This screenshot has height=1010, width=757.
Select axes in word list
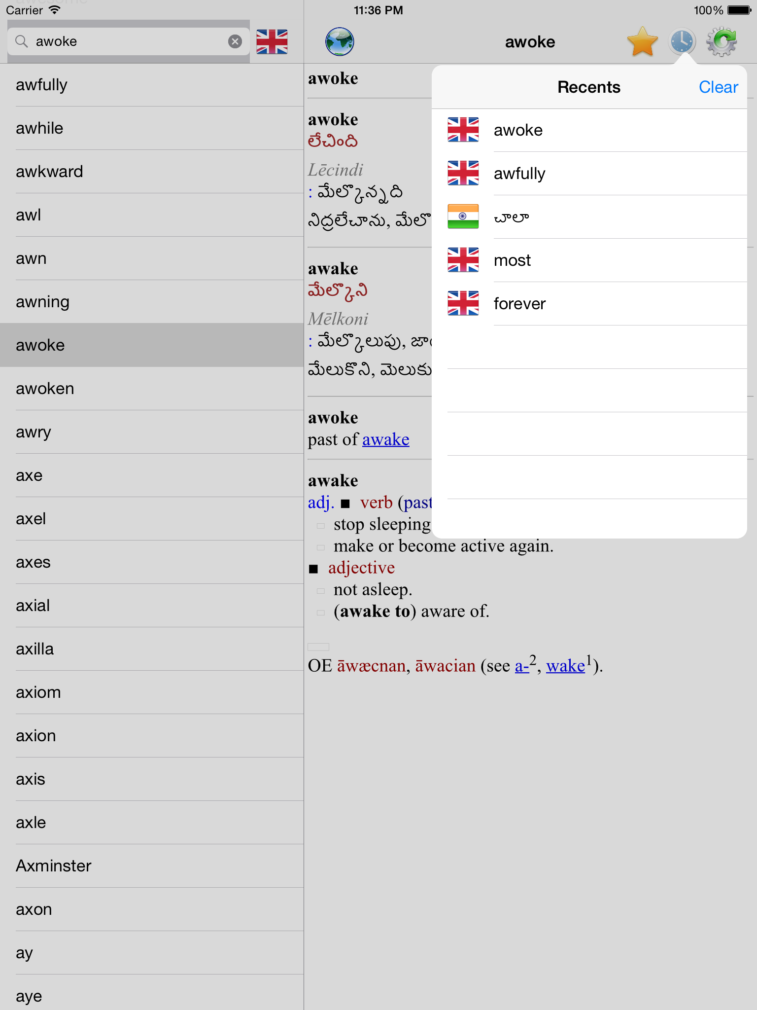(152, 562)
